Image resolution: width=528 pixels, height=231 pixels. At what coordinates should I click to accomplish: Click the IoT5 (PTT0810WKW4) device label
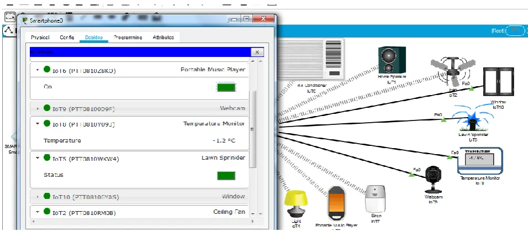[86, 159]
